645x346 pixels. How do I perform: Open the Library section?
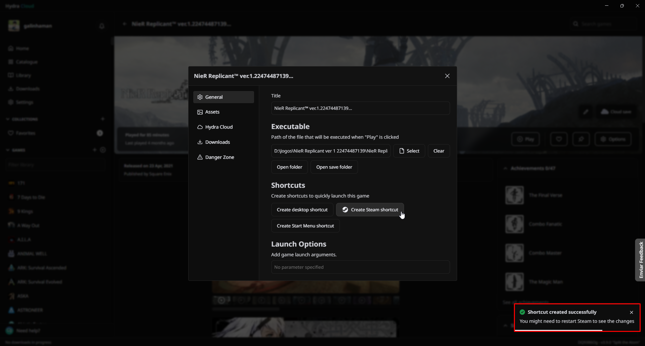pos(23,75)
